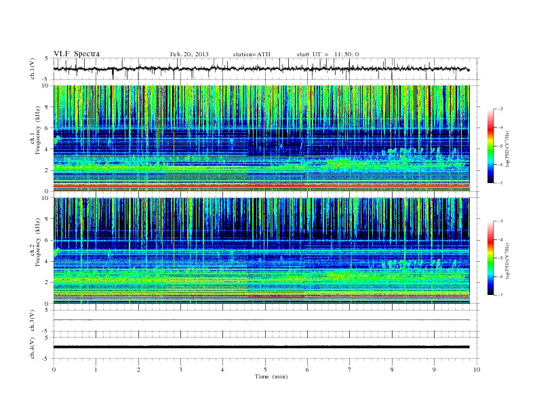The height and width of the screenshot is (415, 537).
Task: Click the "-4" tick on ch.2 colorbar
Action: 500,239
